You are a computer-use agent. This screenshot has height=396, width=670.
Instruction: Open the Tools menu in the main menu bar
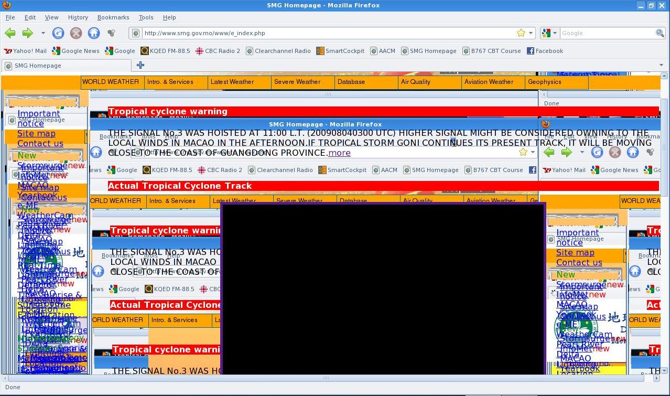[146, 17]
